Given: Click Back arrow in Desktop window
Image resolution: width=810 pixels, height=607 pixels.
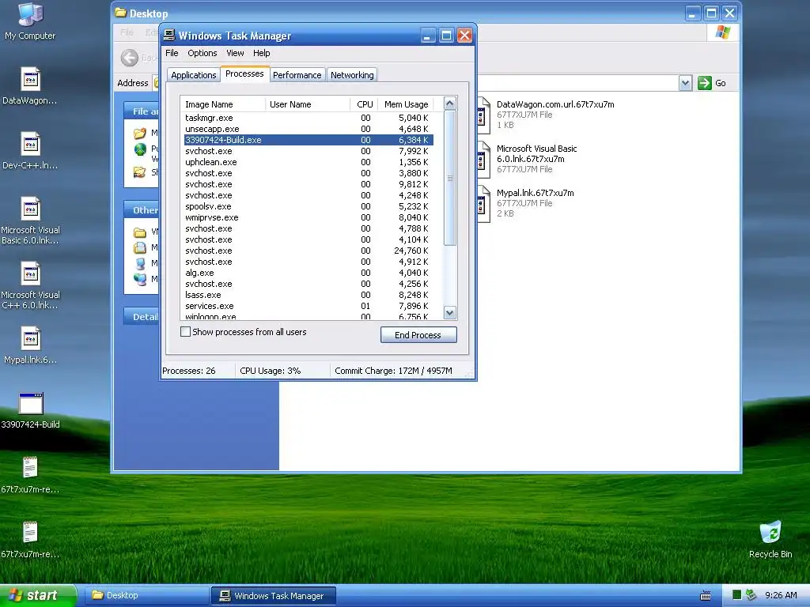Looking at the screenshot, I should [x=129, y=57].
